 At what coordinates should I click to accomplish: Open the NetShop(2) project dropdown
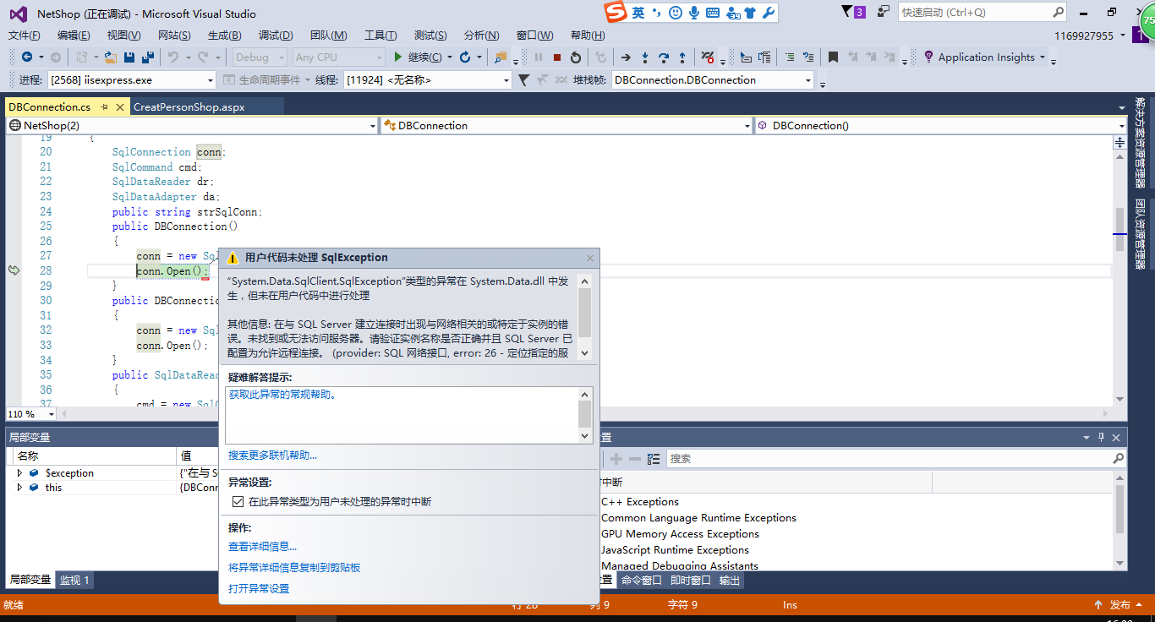point(373,126)
